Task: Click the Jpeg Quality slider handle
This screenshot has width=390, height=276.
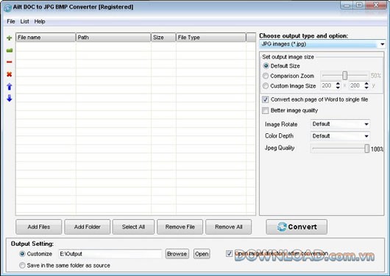Action: [x=367, y=149]
